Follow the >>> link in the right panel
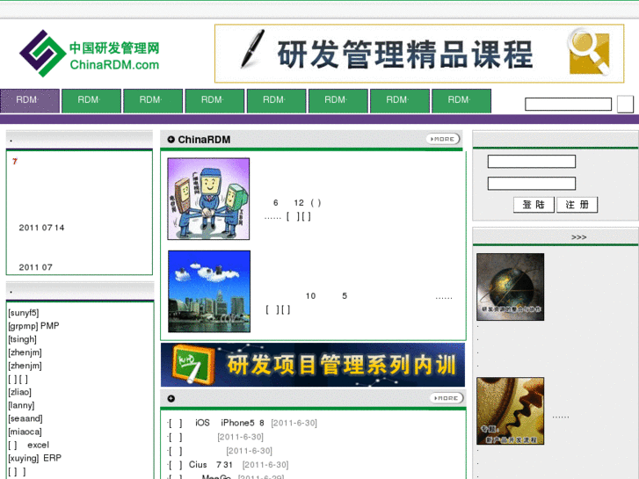 [x=578, y=237]
